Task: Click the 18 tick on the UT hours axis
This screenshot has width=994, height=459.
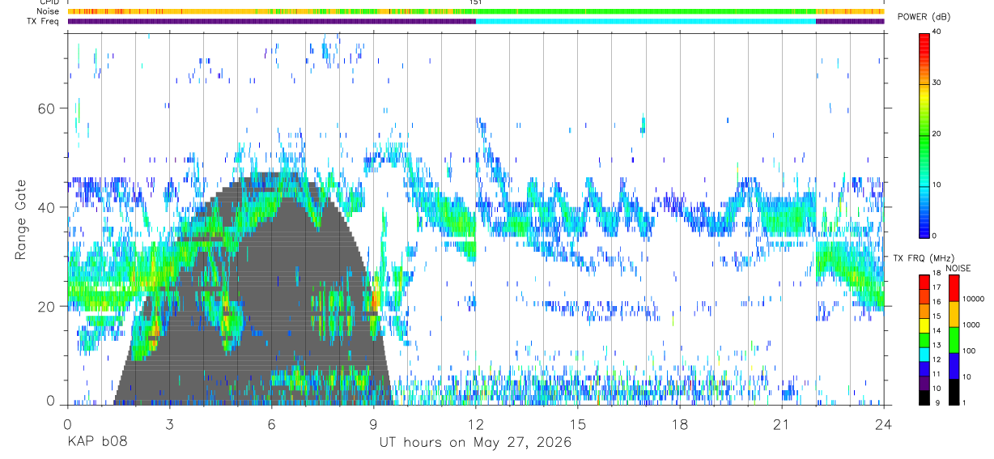Action: point(680,425)
